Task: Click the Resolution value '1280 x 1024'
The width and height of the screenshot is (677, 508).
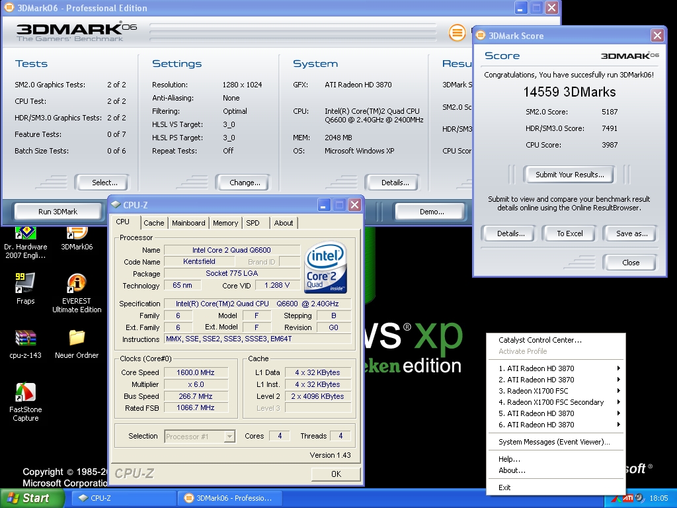Action: (x=242, y=85)
